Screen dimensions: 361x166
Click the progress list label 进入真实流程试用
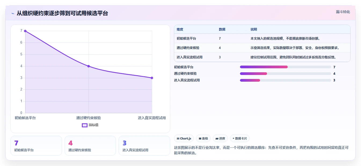tap(187, 80)
